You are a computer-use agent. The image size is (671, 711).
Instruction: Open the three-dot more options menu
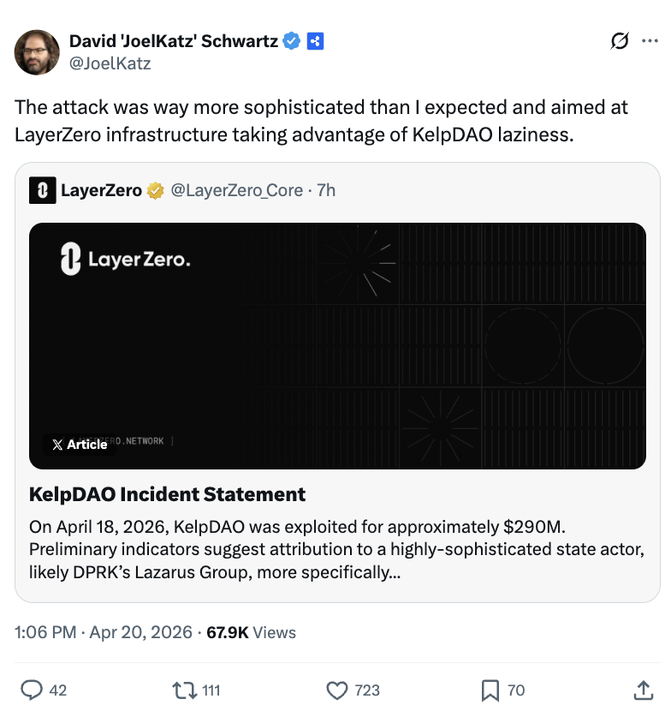click(x=650, y=41)
